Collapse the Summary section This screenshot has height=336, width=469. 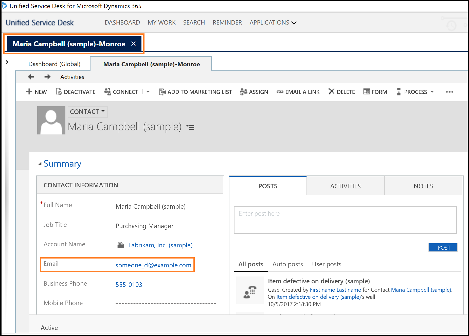[40, 164]
